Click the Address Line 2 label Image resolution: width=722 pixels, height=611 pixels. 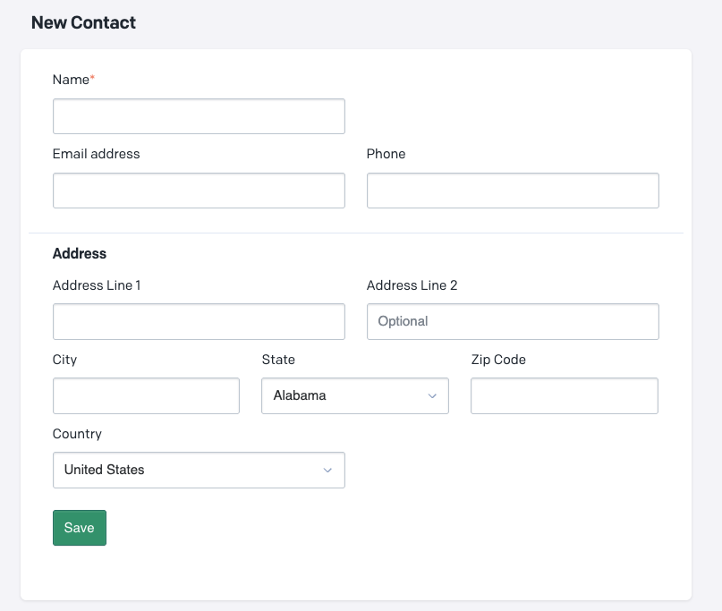tap(412, 285)
